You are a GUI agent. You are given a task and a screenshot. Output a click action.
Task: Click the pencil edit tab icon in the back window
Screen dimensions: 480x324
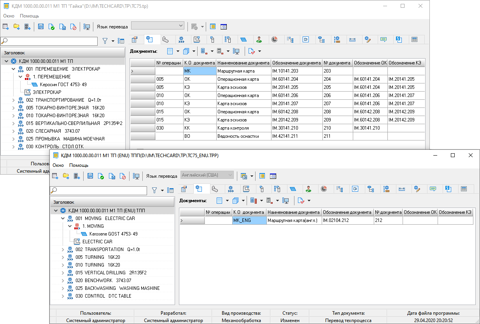368,40
